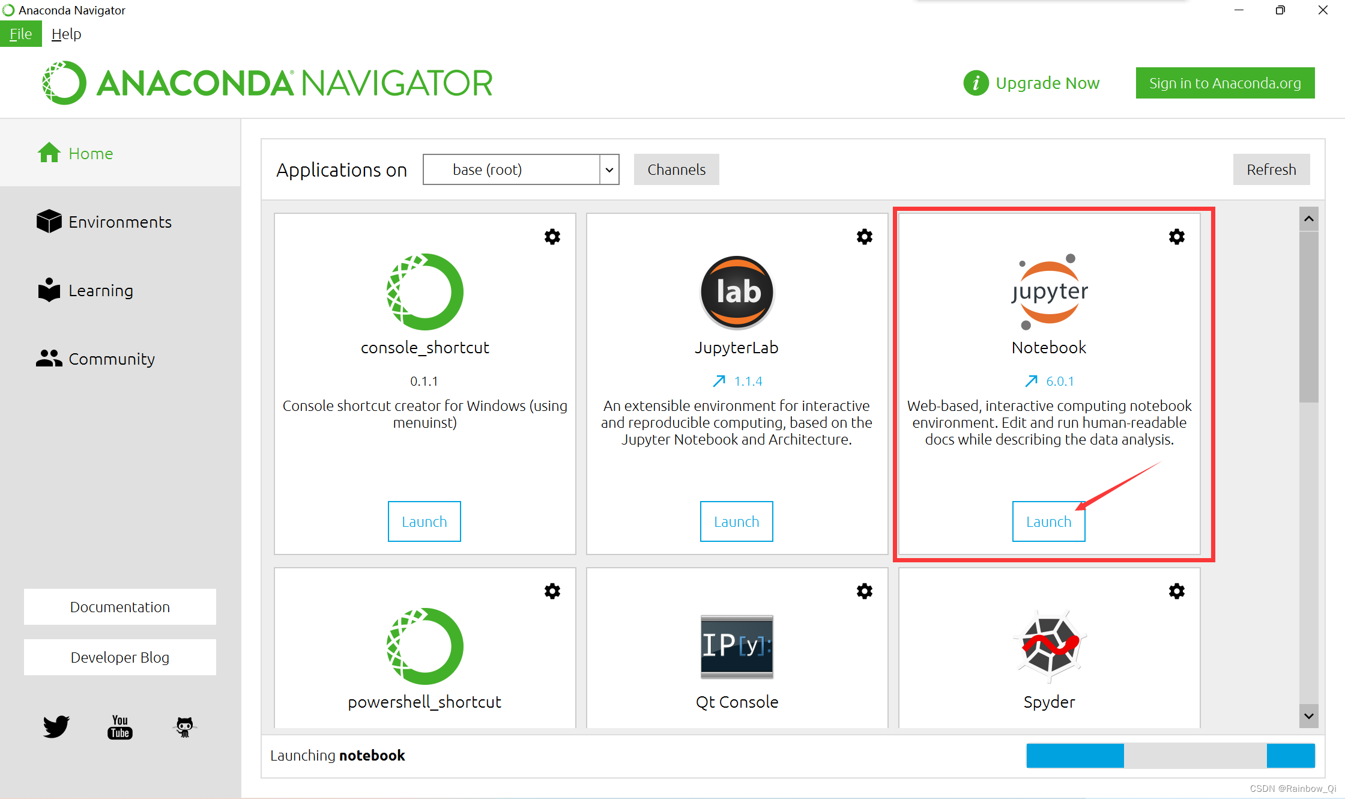
Task: Click the console_shortcut app logo
Action: tap(425, 291)
